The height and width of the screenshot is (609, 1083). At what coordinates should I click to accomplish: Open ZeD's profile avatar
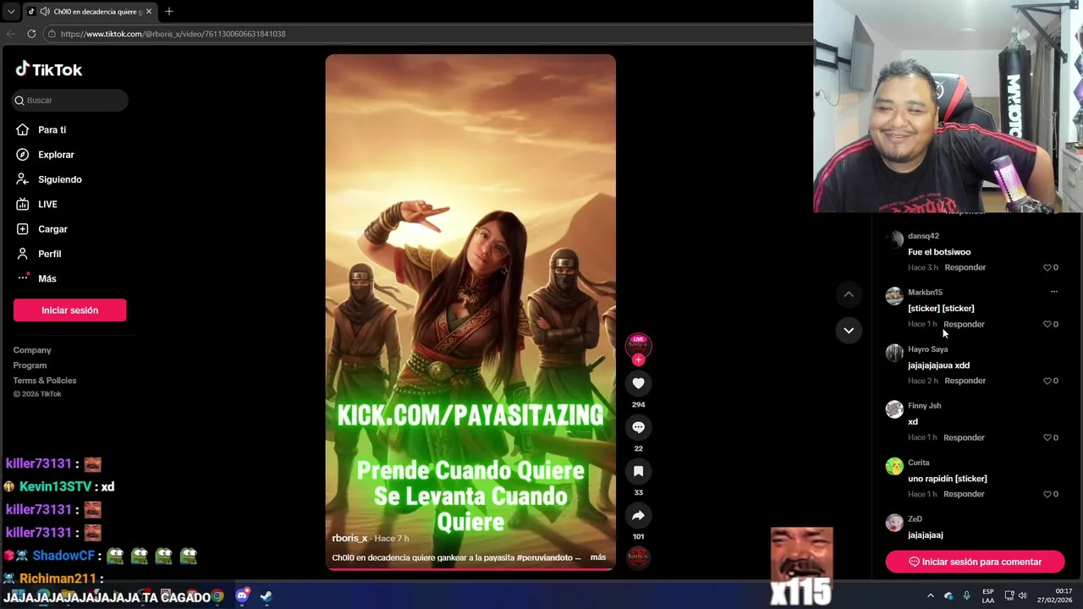click(894, 524)
